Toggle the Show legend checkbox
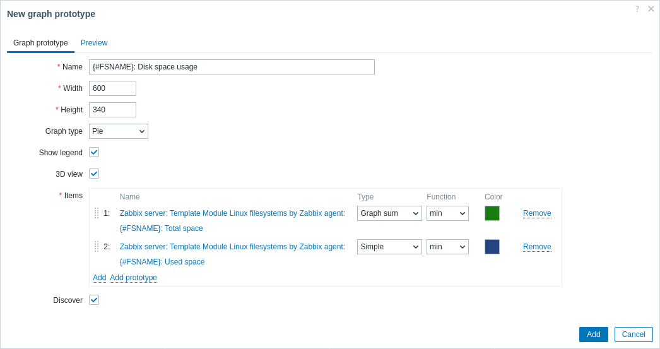This screenshot has height=349, width=660. click(x=94, y=152)
